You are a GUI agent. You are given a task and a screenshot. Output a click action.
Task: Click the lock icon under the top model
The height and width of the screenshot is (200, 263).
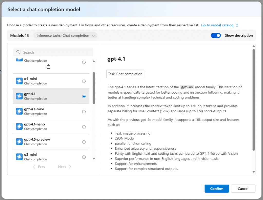click(x=48, y=67)
